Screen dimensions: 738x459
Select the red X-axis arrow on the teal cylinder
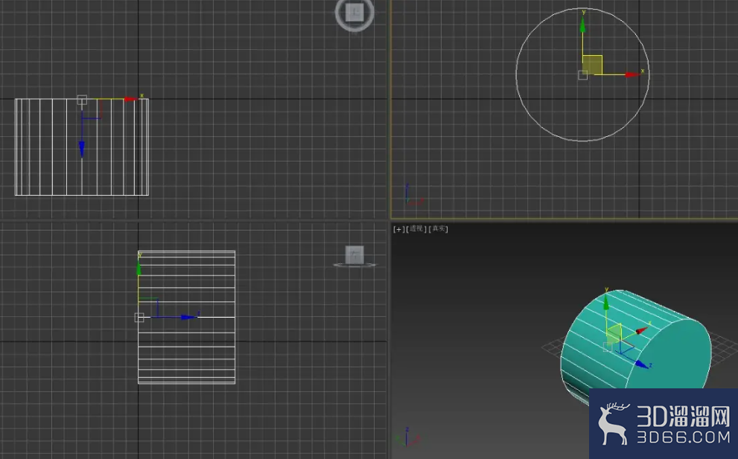coord(641,330)
